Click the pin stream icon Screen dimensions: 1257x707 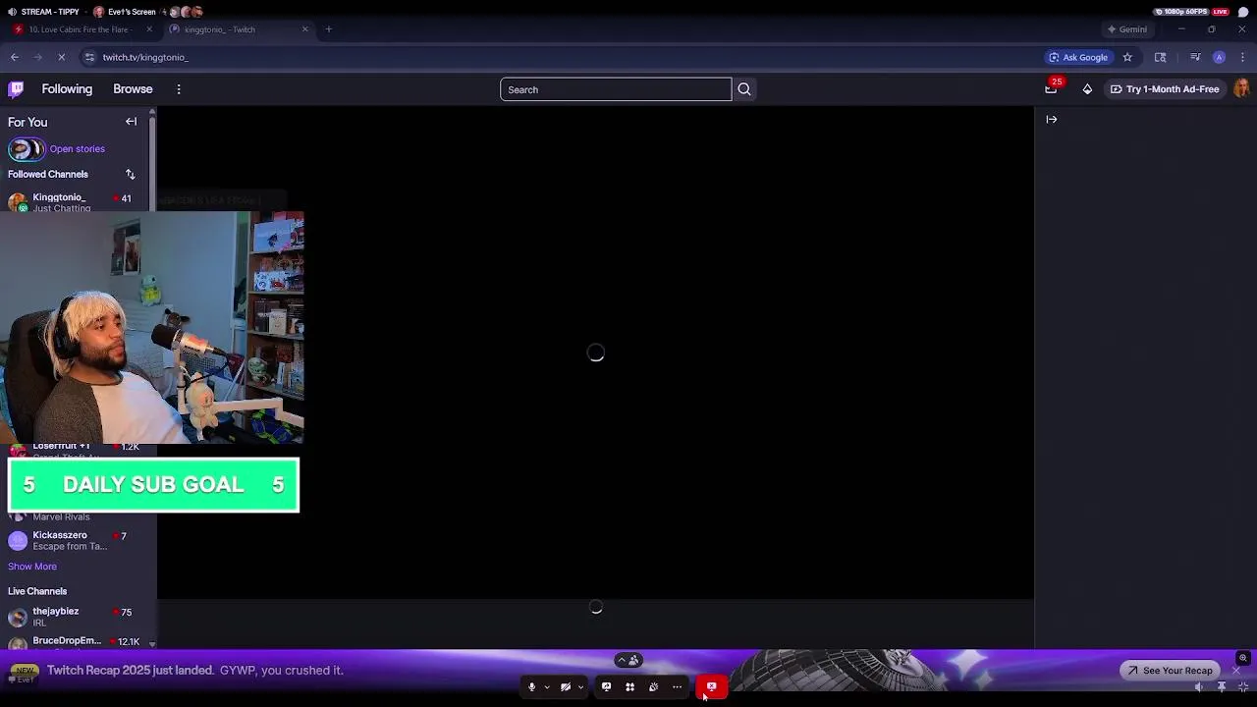[1222, 687]
